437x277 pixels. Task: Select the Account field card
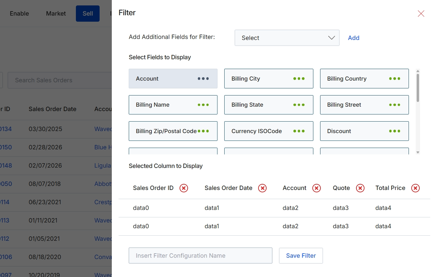click(173, 79)
